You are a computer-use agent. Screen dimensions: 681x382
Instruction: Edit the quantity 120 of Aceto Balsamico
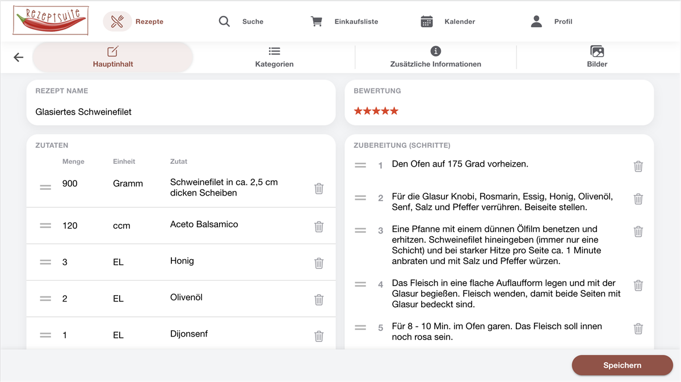point(70,226)
